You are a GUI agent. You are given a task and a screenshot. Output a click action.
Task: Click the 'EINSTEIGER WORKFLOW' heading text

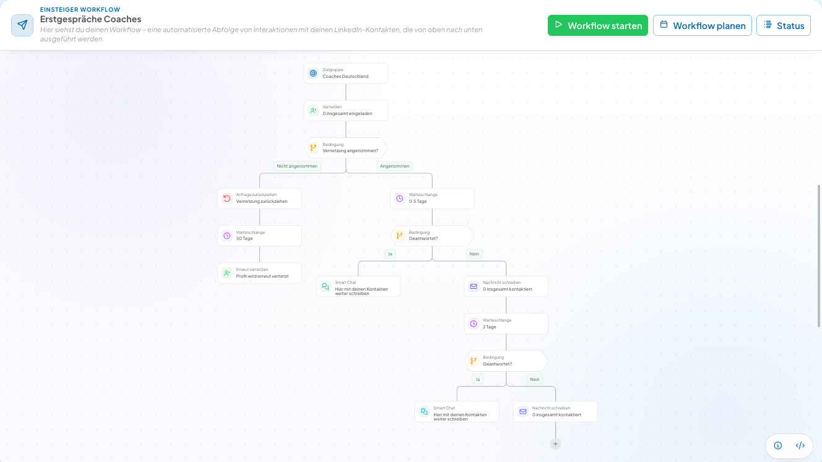80,10
